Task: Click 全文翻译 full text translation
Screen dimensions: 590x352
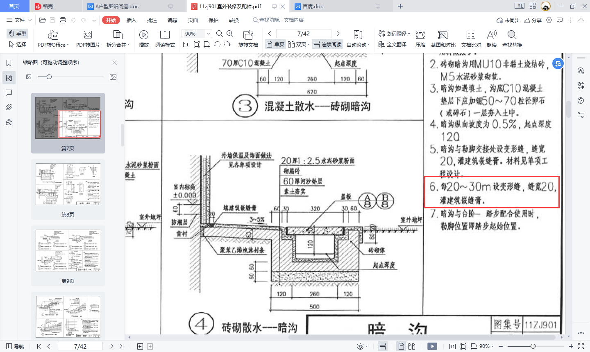Action: click(x=393, y=44)
